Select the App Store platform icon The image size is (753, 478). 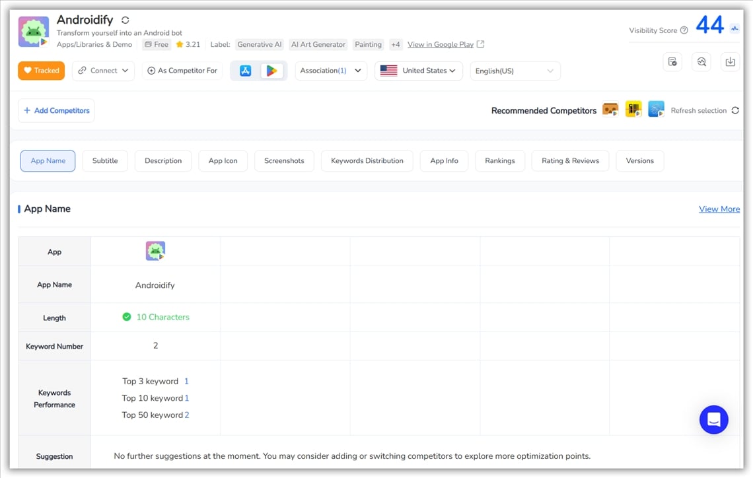pos(246,71)
